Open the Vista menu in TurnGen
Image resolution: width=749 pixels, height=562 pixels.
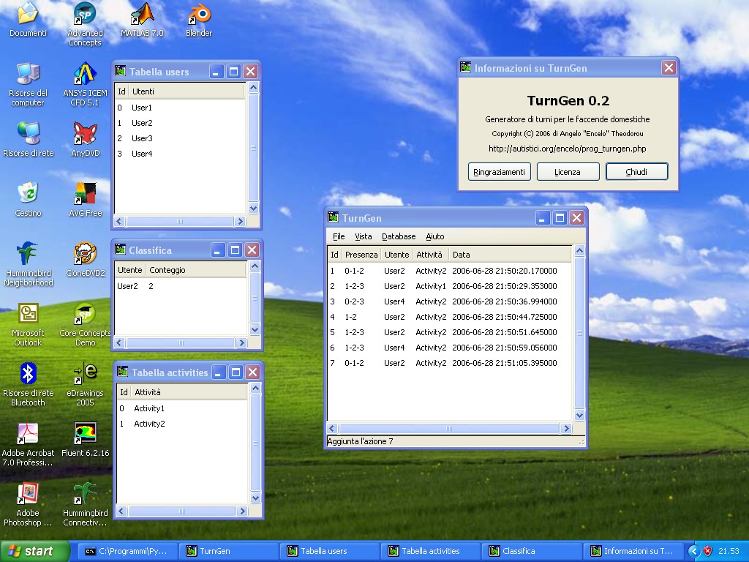(x=363, y=236)
